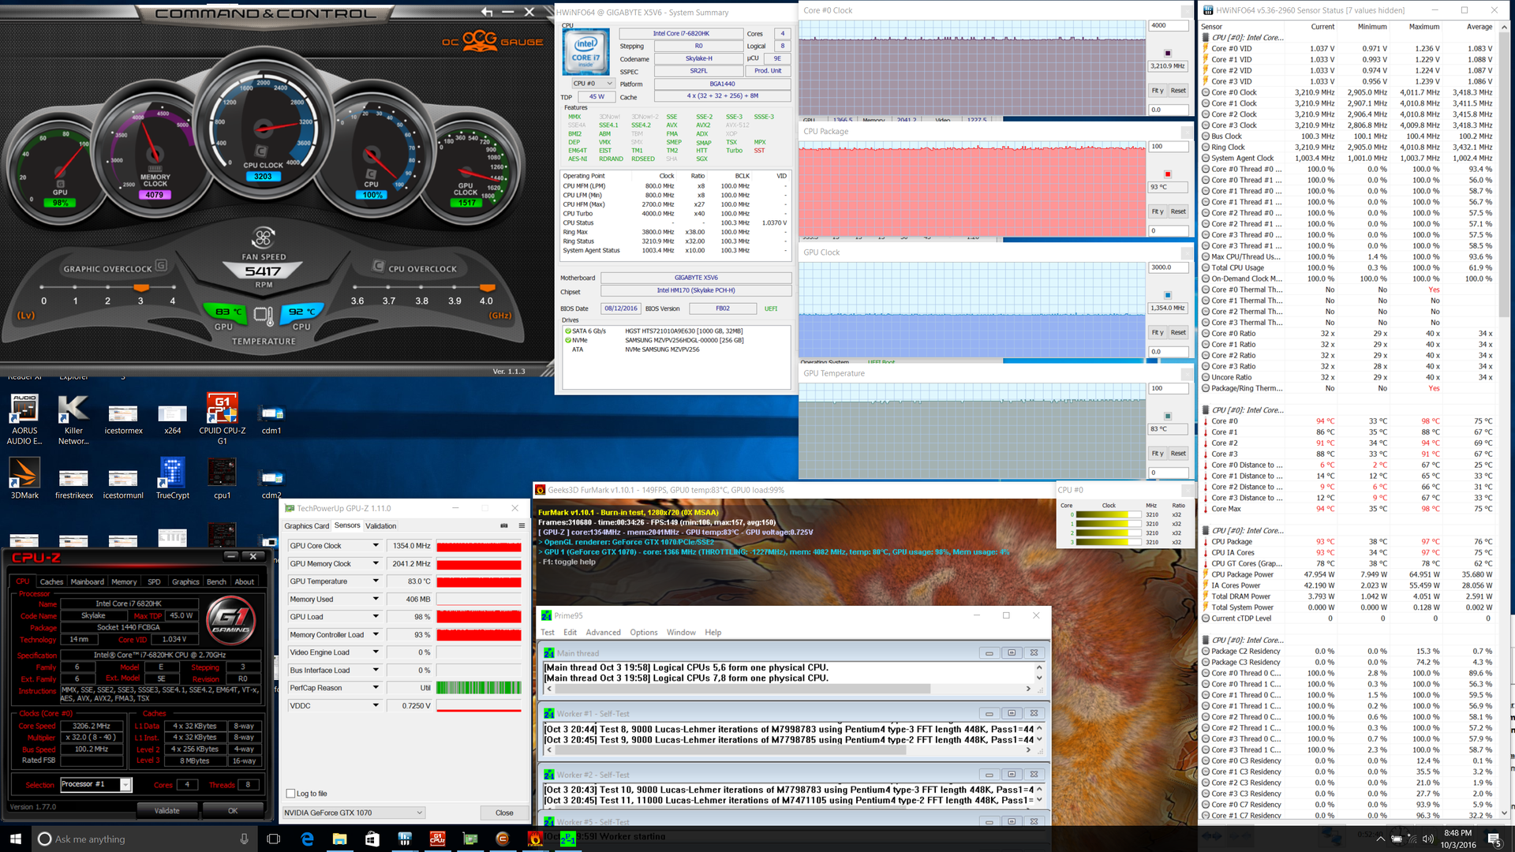This screenshot has width=1515, height=852.
Task: Launch Microsoft Edge from the taskbar
Action: [x=307, y=839]
